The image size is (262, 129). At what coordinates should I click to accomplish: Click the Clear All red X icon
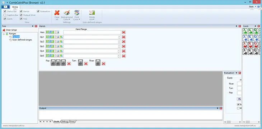pos(57,13)
